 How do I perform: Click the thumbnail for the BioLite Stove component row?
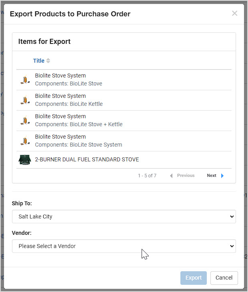tap(25, 80)
